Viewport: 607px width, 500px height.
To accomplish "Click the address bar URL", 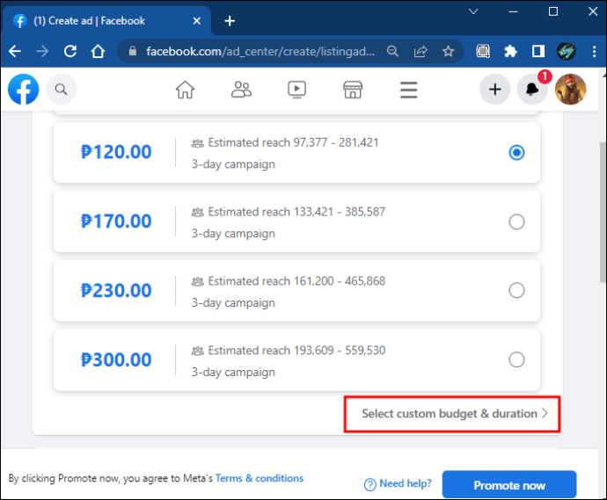I will pos(260,51).
